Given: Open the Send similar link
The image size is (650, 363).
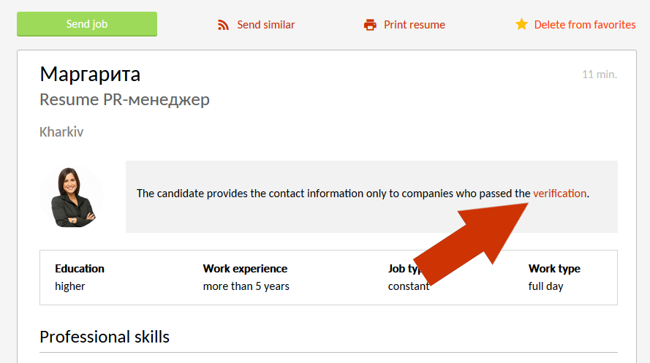Looking at the screenshot, I should [265, 25].
